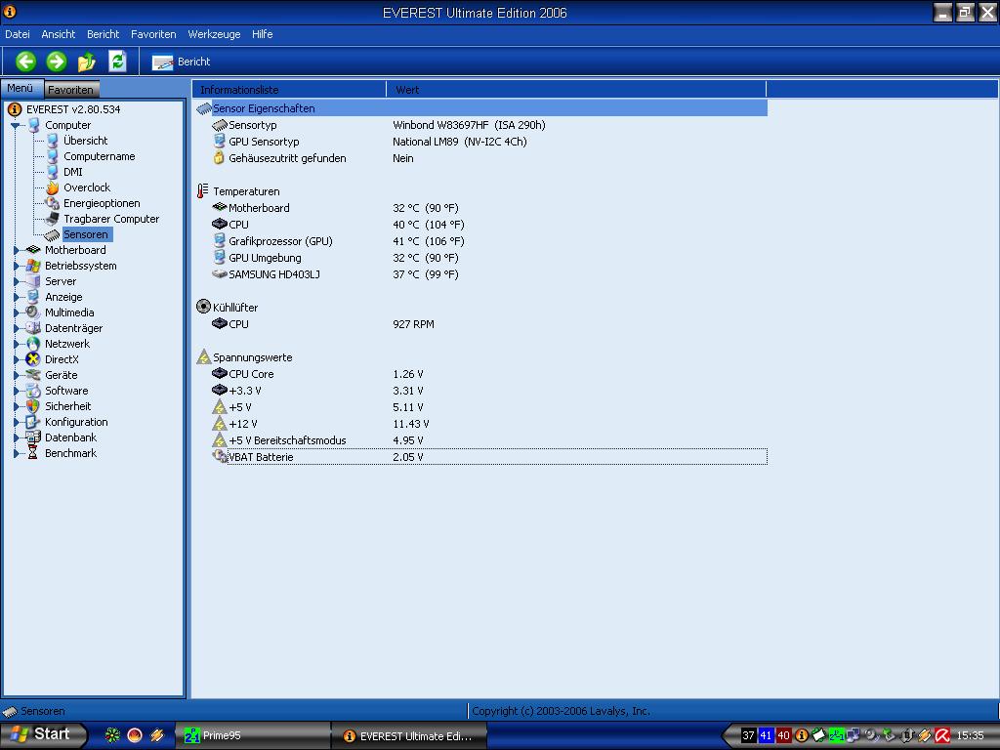The width and height of the screenshot is (1000, 750).
Task: Expand the Multimedia tree node
Action: [16, 312]
